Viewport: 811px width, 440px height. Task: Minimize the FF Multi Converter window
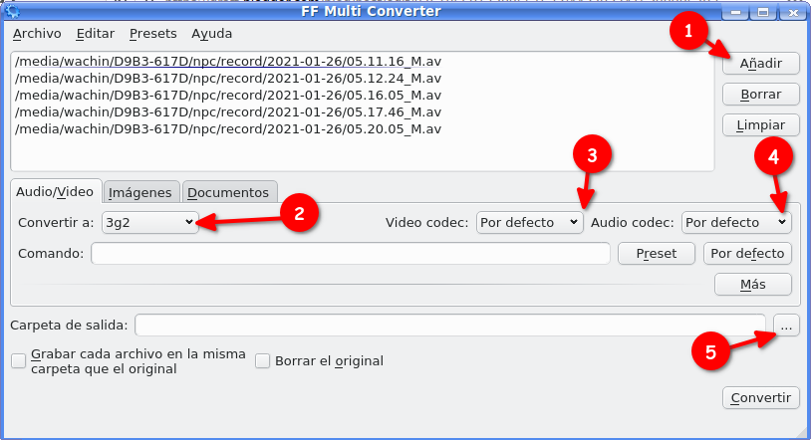coord(736,12)
